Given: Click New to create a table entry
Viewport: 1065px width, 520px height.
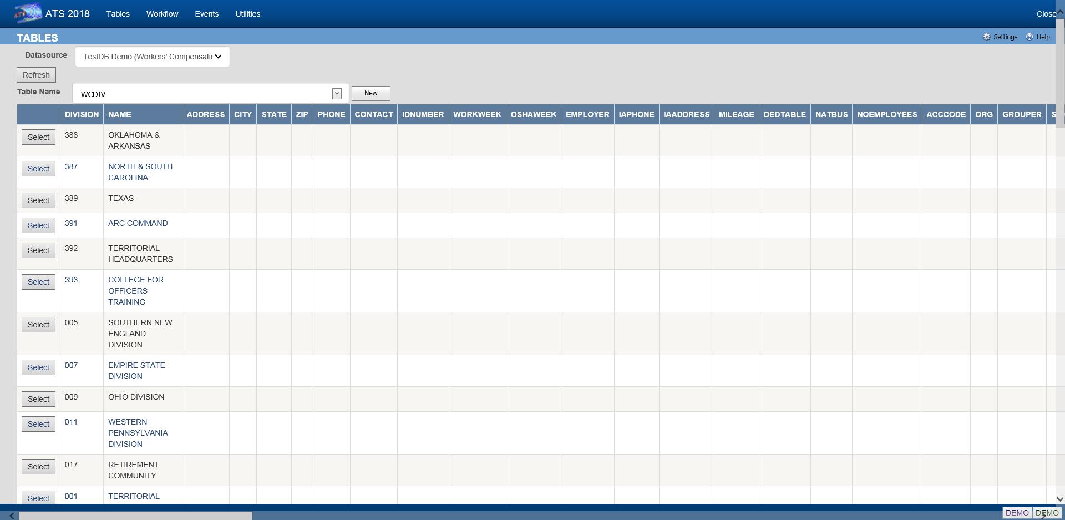Looking at the screenshot, I should (x=371, y=93).
